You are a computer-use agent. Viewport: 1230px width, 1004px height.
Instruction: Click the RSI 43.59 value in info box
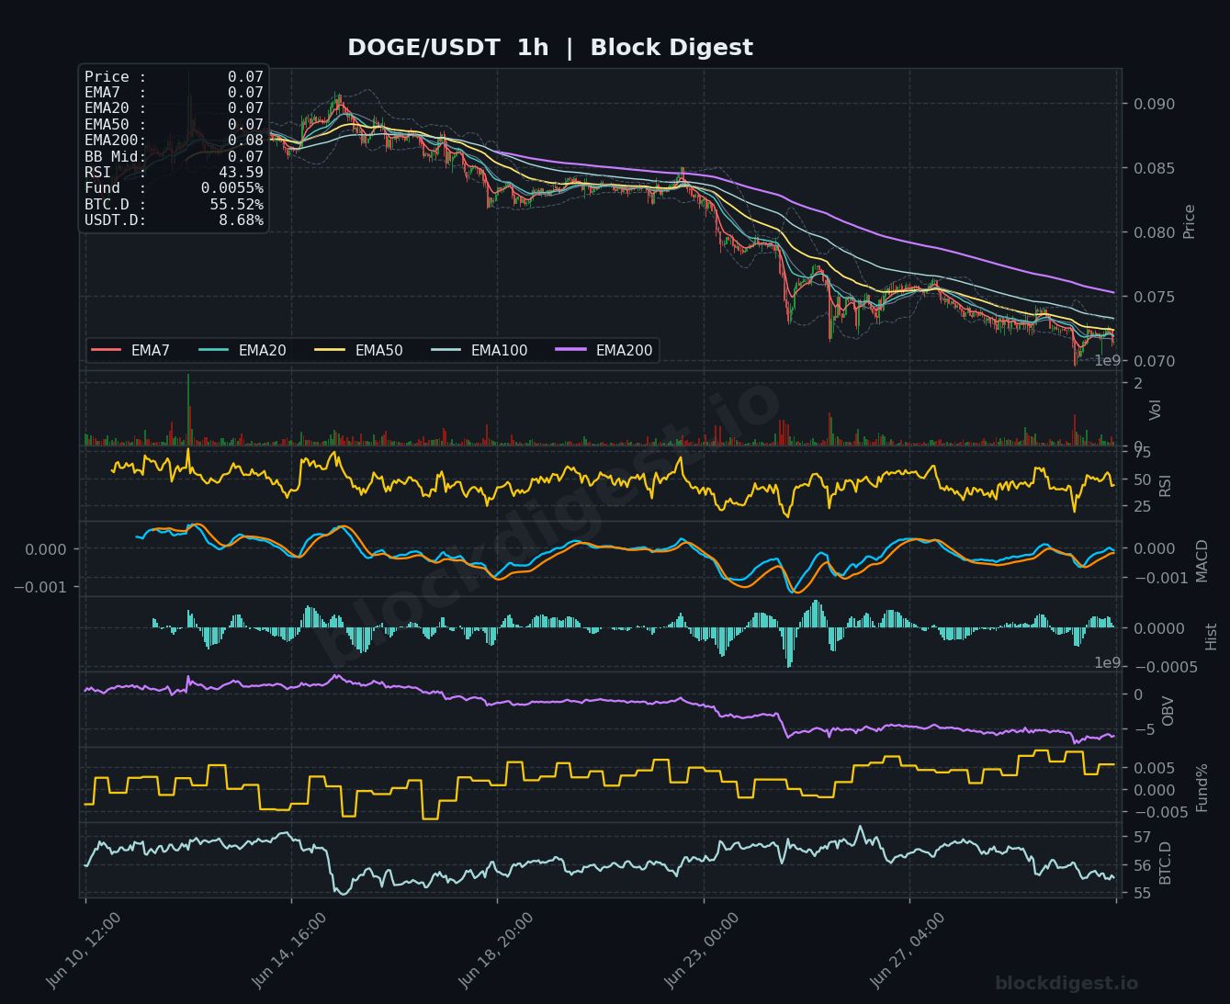[x=241, y=173]
